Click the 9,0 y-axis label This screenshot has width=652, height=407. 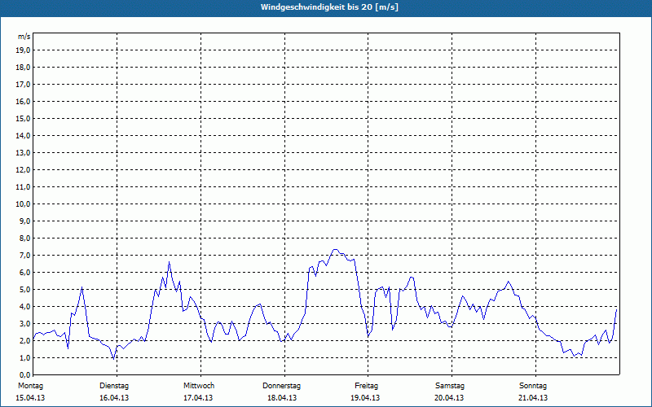tap(24, 221)
